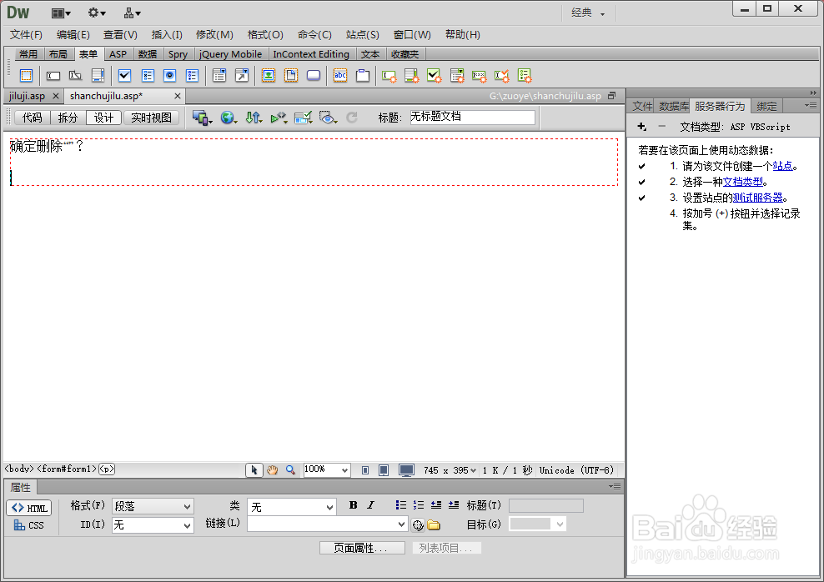Click Point to File target icon
Screen dimensions: 824x582
(x=418, y=524)
